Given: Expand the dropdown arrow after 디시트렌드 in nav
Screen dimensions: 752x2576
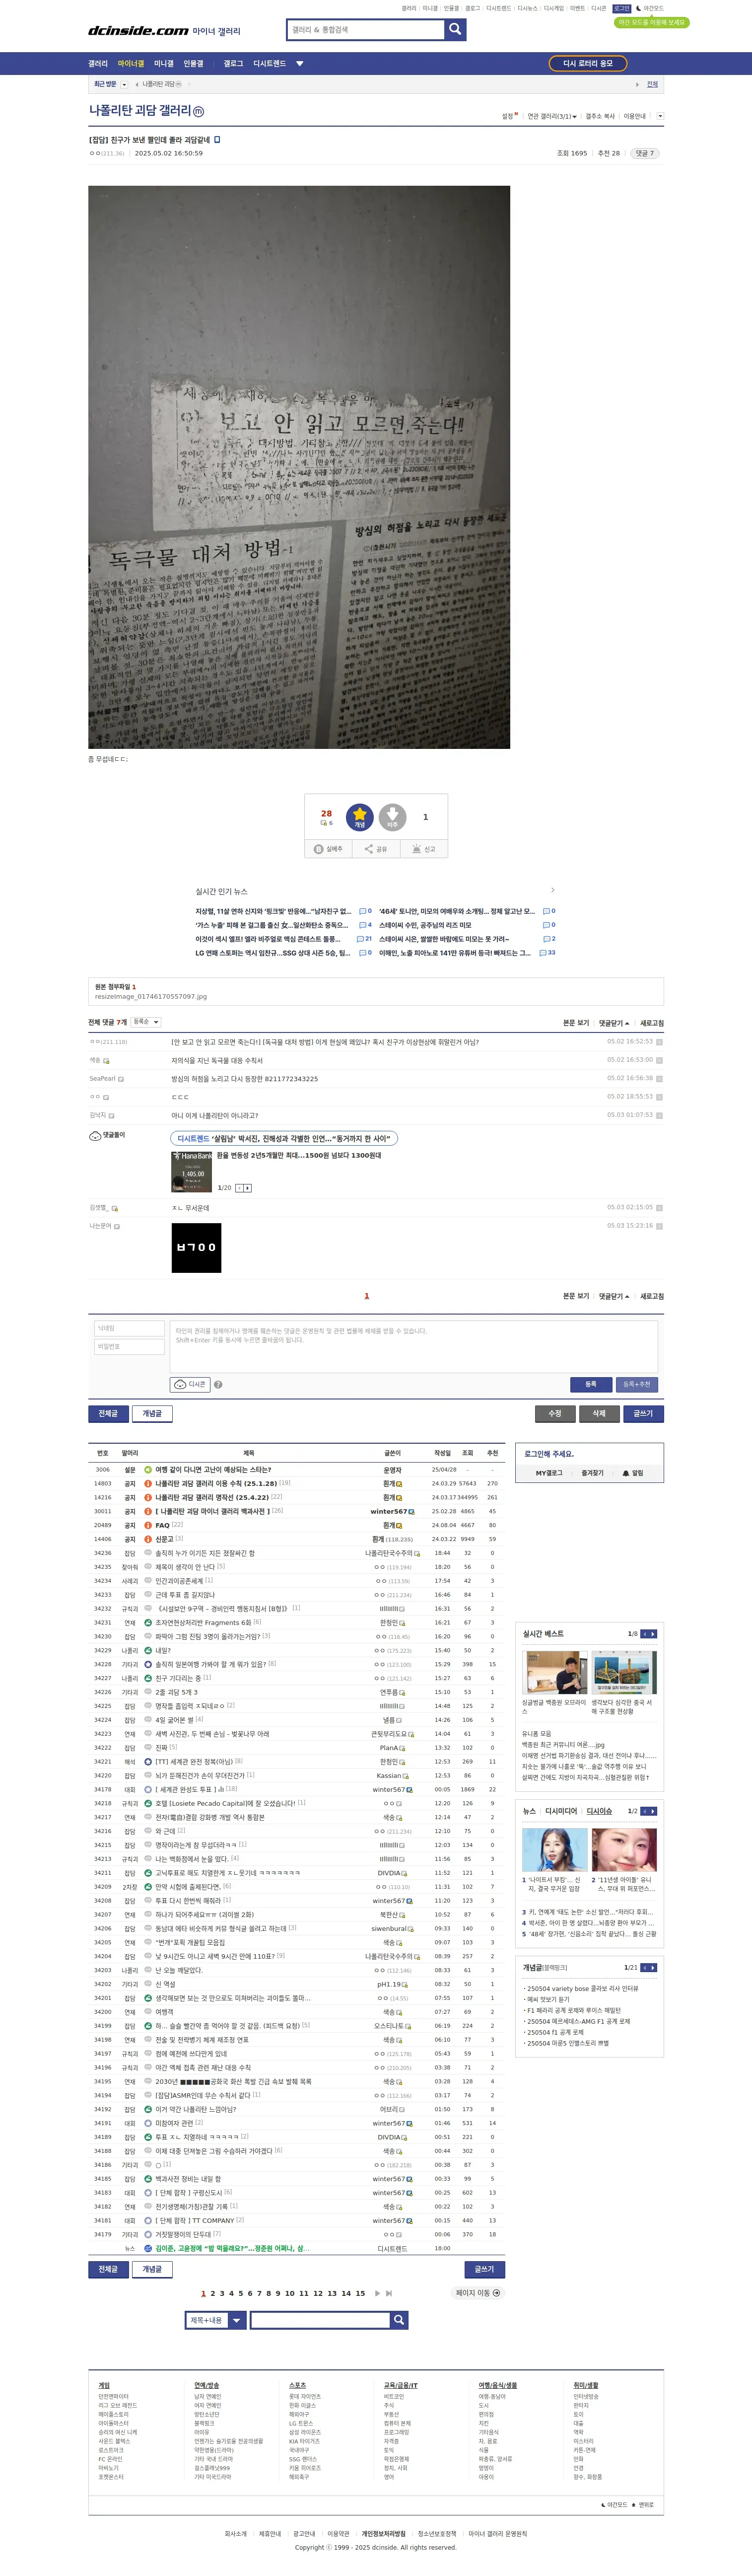Looking at the screenshot, I should pyautogui.click(x=300, y=64).
